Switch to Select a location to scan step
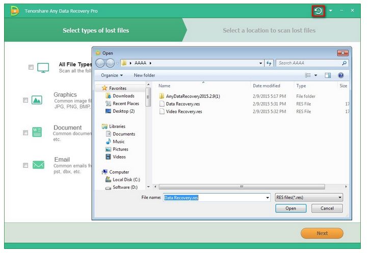372x253 pixels. click(x=269, y=31)
